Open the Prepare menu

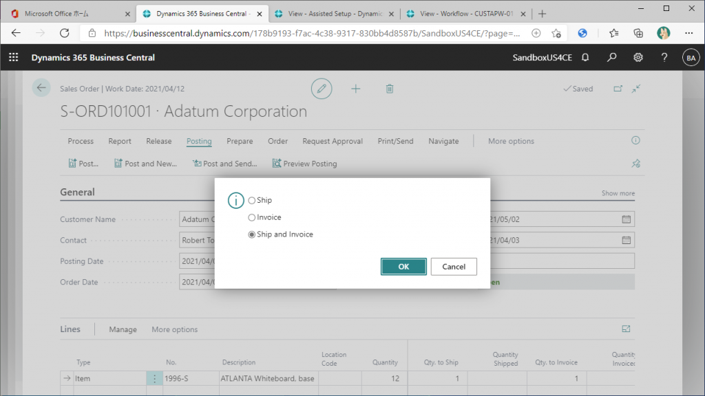coord(240,141)
